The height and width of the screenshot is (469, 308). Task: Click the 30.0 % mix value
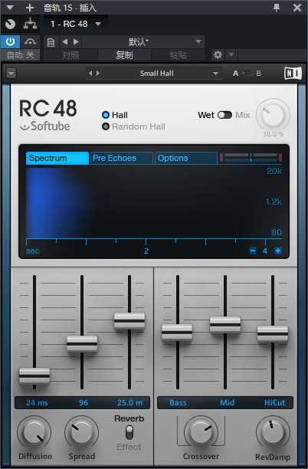(273, 134)
